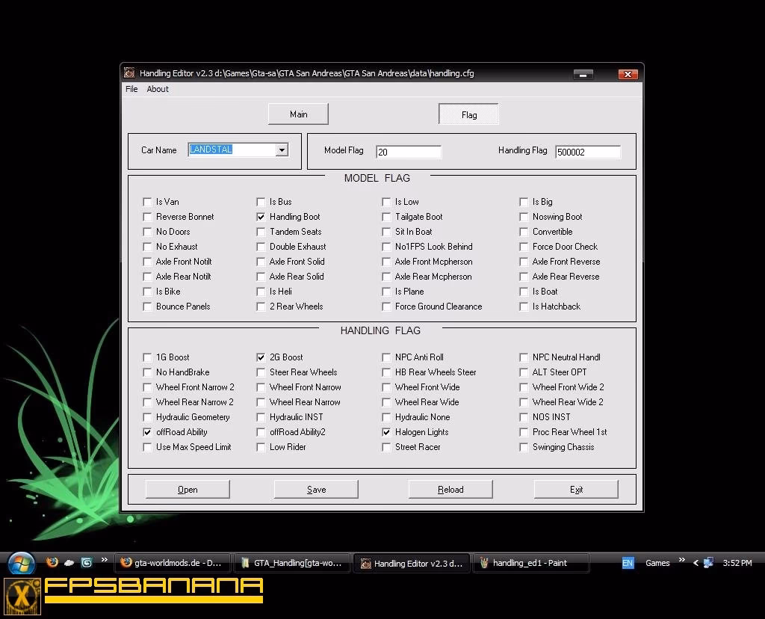Click the Reload button
The width and height of the screenshot is (765, 619).
pos(450,489)
